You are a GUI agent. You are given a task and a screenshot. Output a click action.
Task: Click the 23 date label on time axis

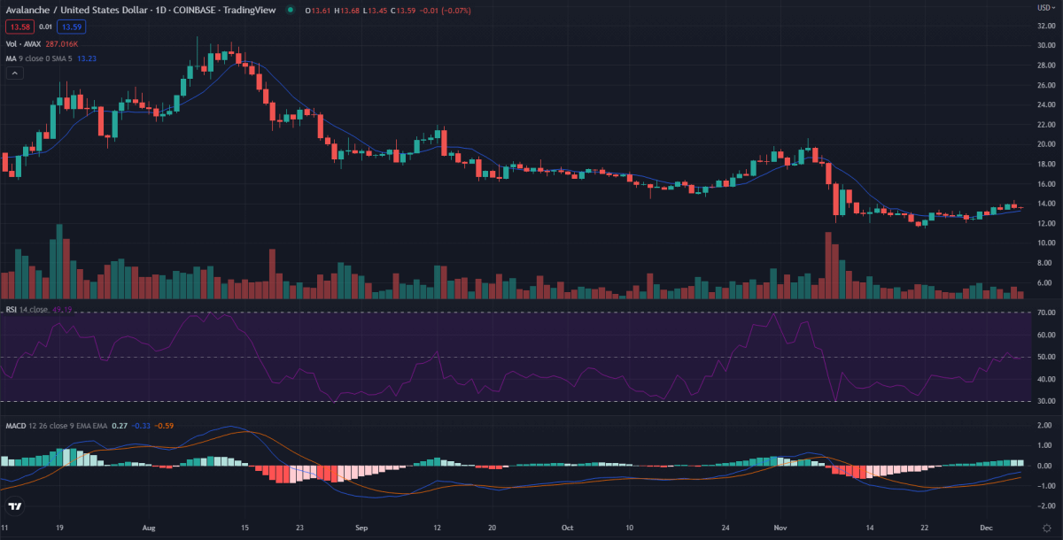coord(300,526)
